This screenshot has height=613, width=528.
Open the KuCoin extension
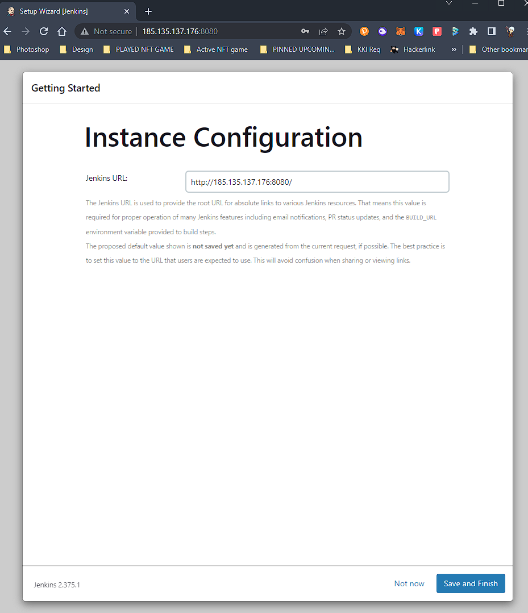point(419,31)
